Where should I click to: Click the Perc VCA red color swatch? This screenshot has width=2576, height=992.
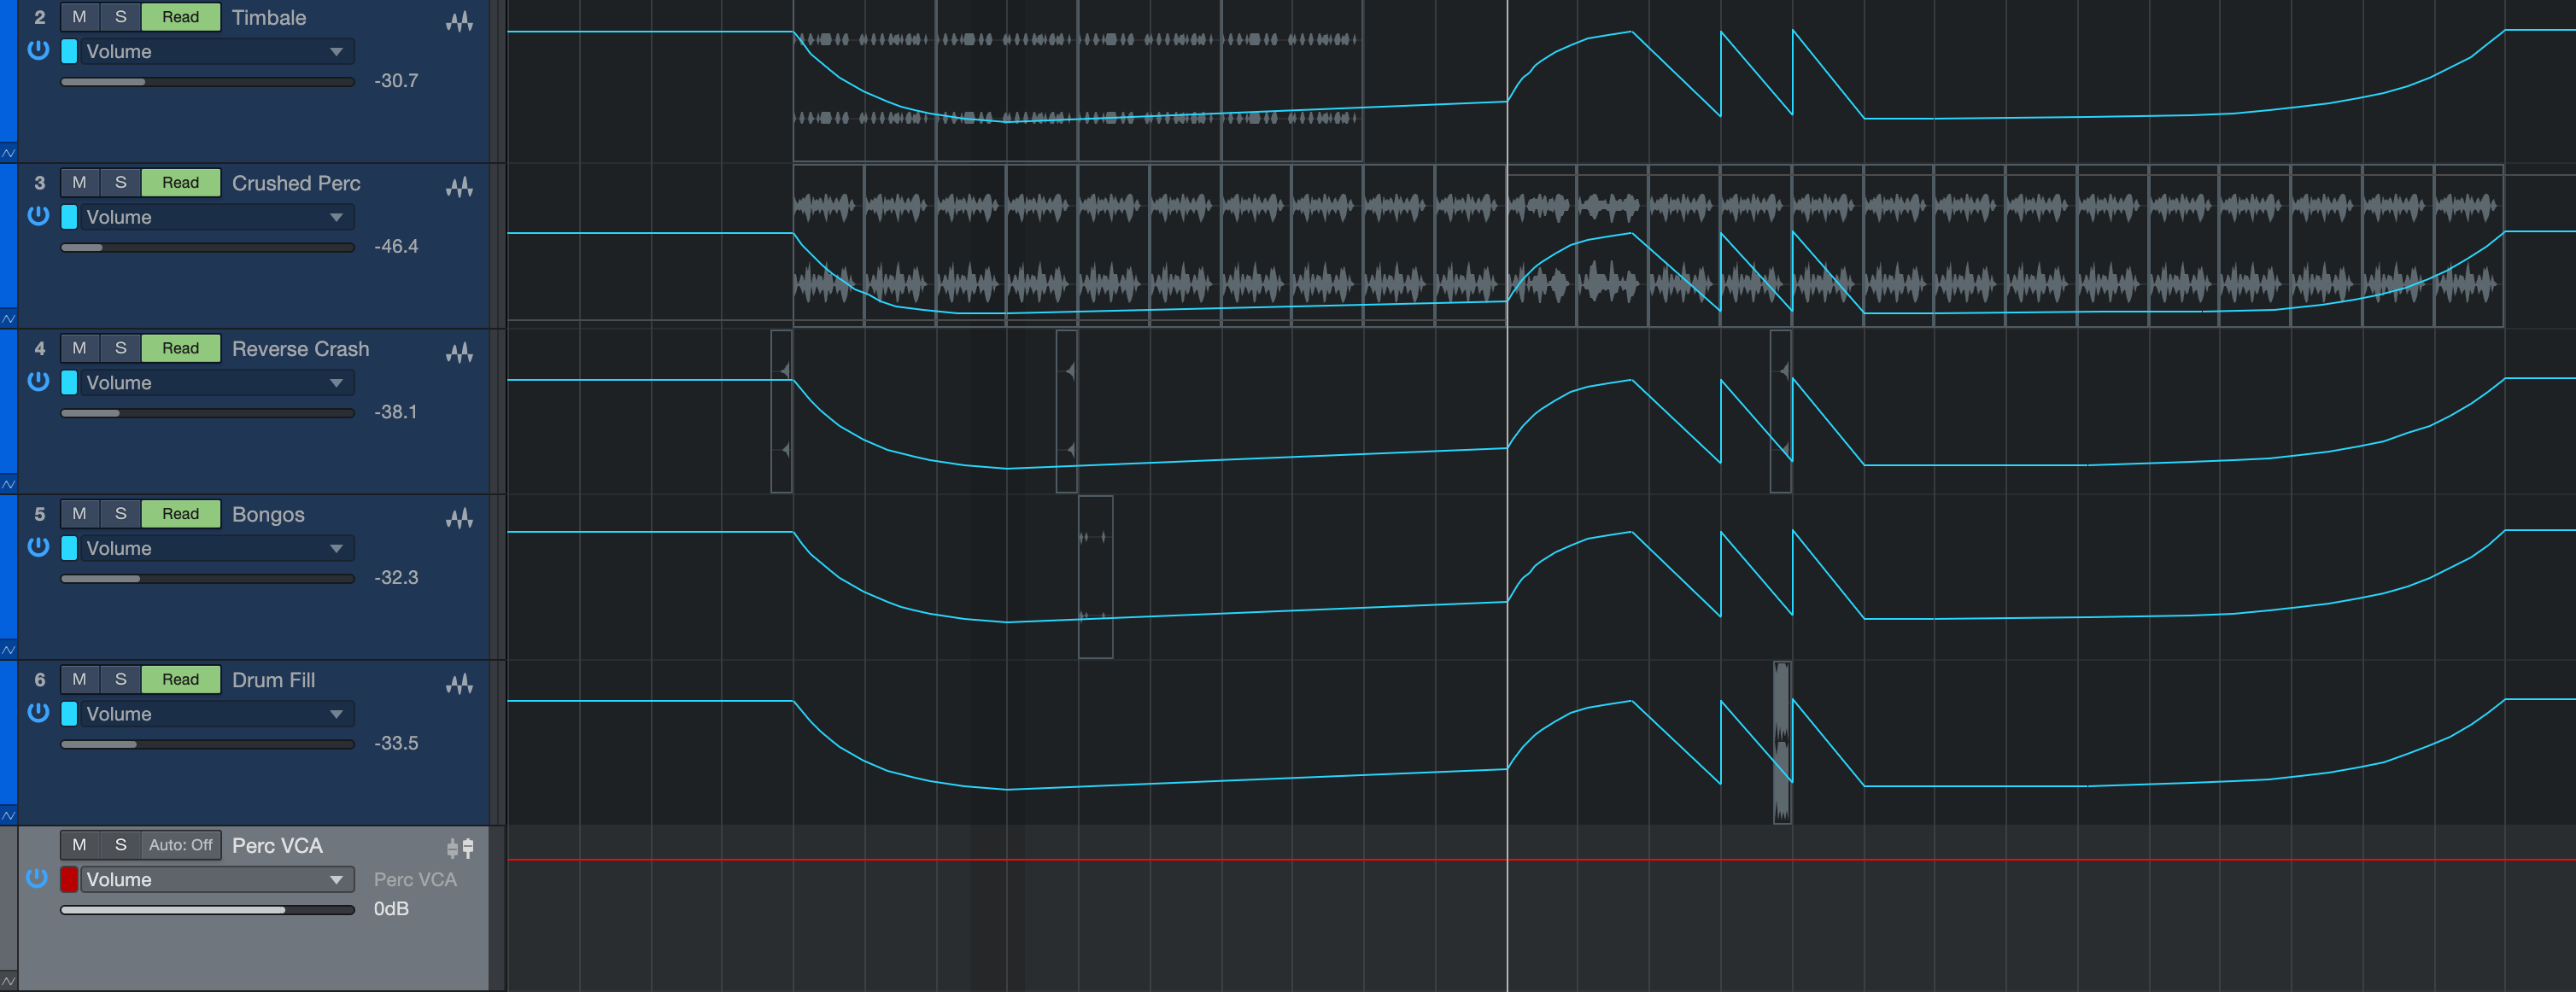(69, 879)
